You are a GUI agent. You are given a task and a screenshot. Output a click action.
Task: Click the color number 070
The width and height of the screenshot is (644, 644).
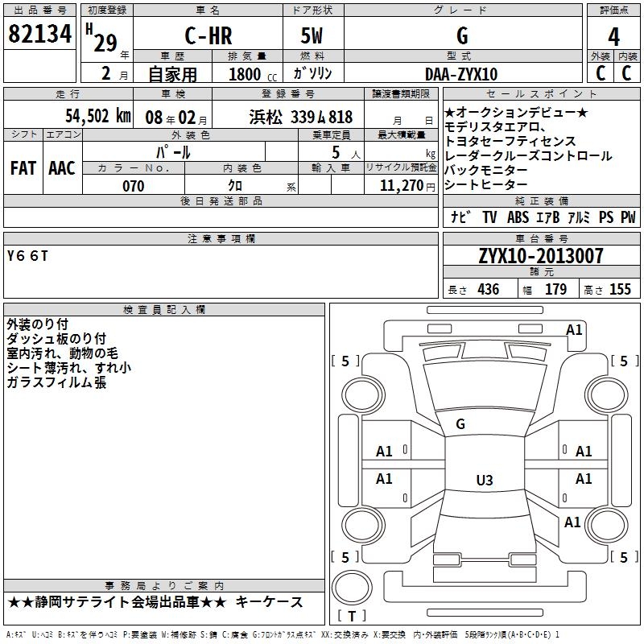pos(134,186)
